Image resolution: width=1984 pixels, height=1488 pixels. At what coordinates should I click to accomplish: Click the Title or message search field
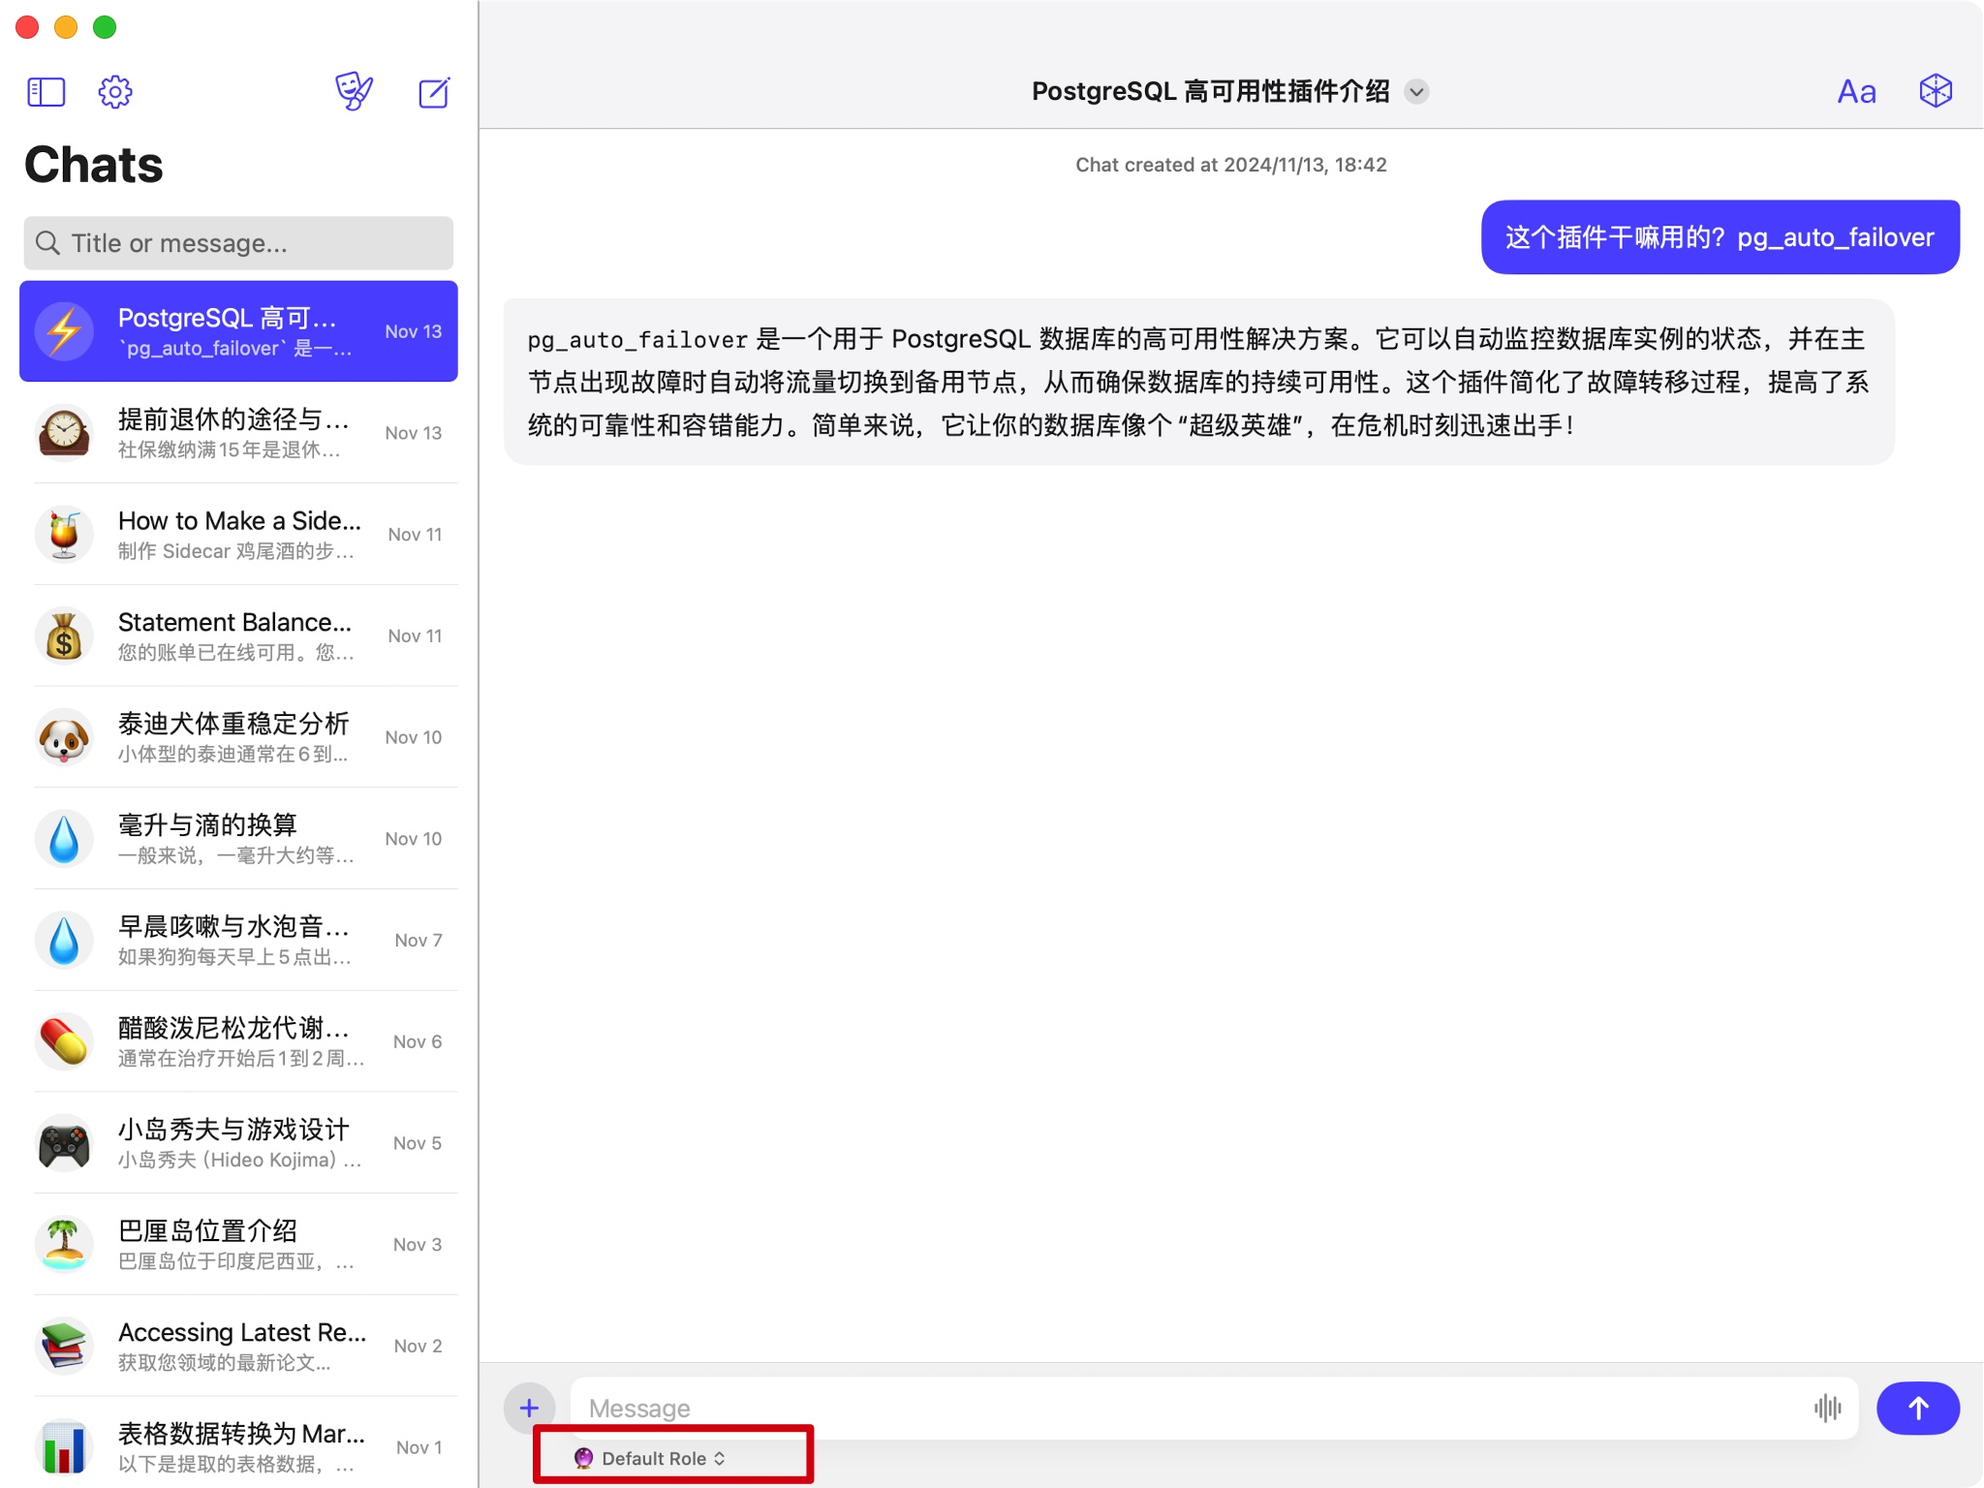238,243
